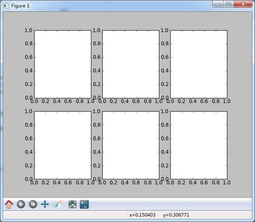255x222 pixels.
Task: Save the figure with floppy icon
Action: [x=84, y=204]
